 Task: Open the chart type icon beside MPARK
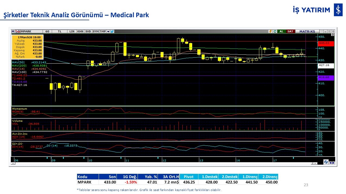click(x=18, y=32)
